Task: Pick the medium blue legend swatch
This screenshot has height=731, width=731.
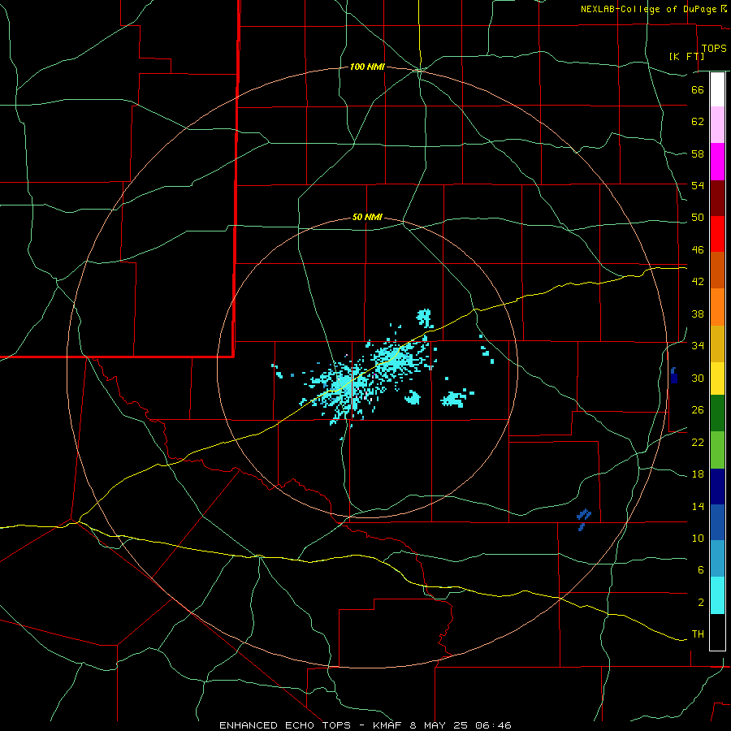Action: point(717,522)
